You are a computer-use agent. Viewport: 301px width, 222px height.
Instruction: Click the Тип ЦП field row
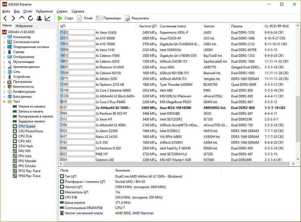(x=121, y=176)
